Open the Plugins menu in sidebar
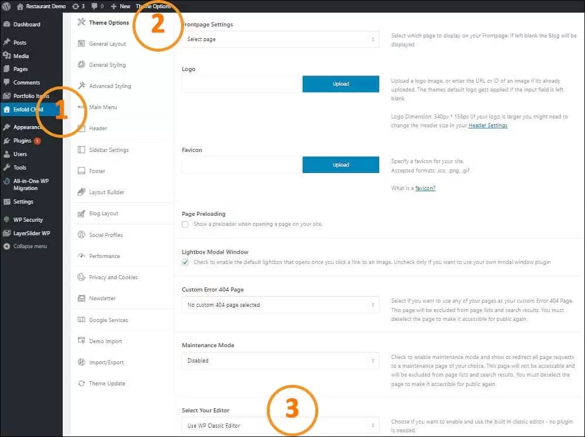 tap(22, 141)
